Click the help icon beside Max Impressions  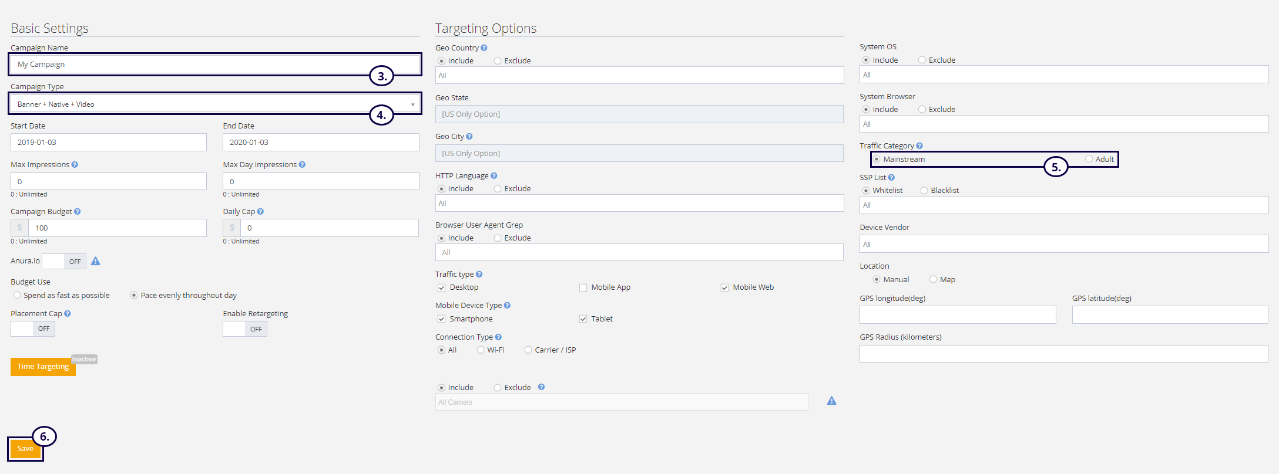75,165
